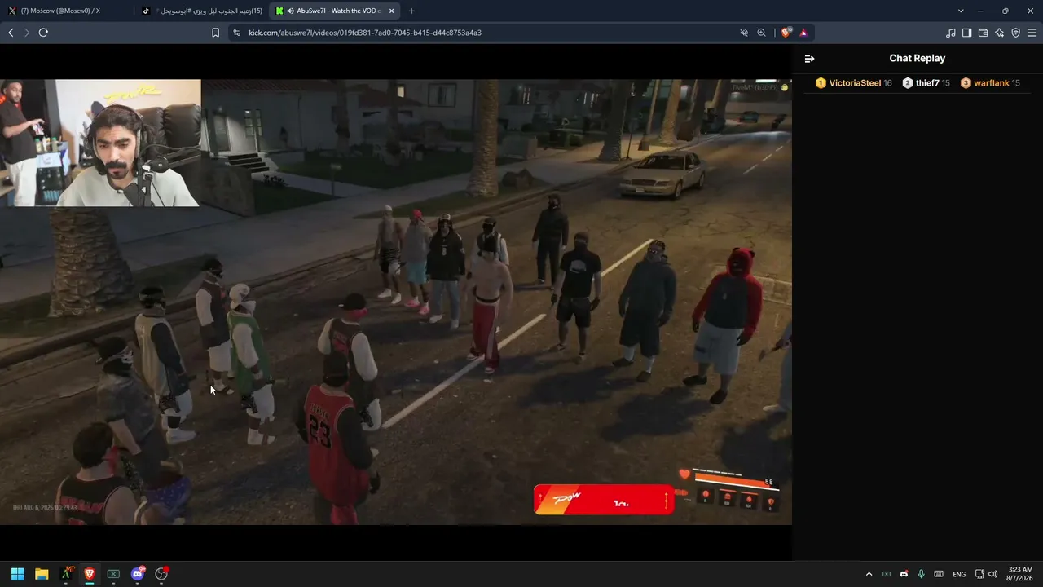Close the AbuSwe7l VOD tab

tap(392, 11)
